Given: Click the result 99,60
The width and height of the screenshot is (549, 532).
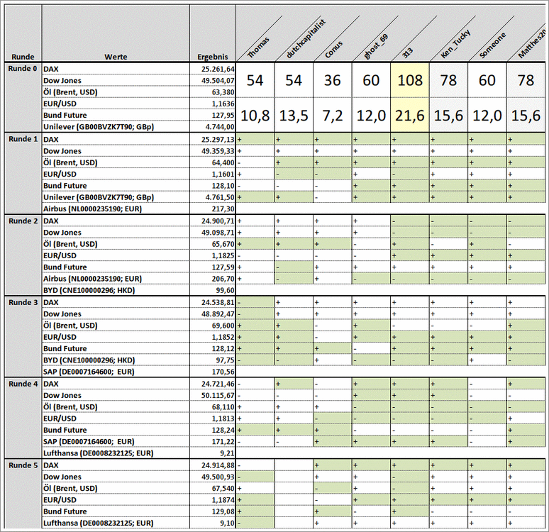Looking at the screenshot, I should click(x=225, y=290).
